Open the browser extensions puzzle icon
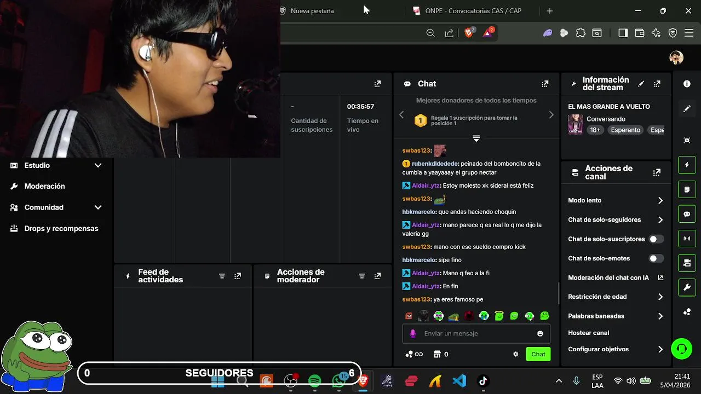This screenshot has height=394, width=701. tap(581, 33)
